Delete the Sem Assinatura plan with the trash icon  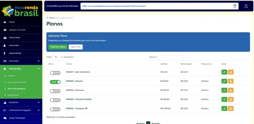tap(231, 72)
